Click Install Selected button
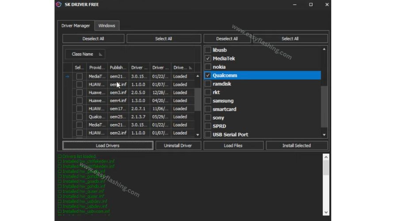 point(297,145)
